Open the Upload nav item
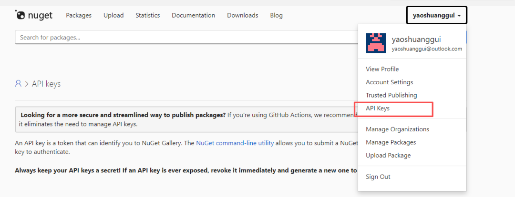Image resolution: width=515 pixels, height=197 pixels. (113, 15)
